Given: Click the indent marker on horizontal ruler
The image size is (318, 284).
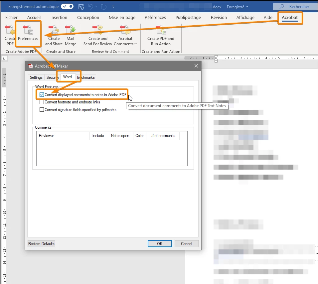Looking at the screenshot, I should coord(216,59).
